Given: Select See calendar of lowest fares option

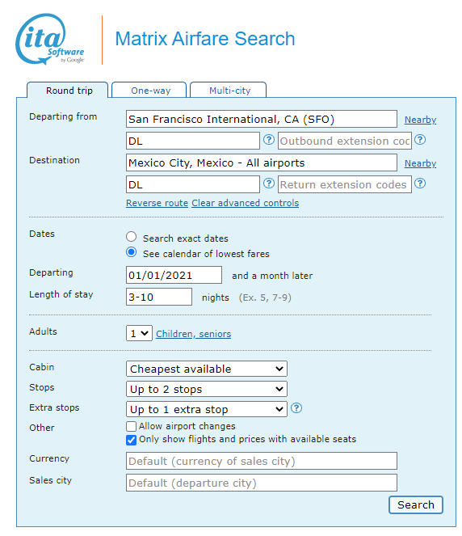Looking at the screenshot, I should 132,252.
